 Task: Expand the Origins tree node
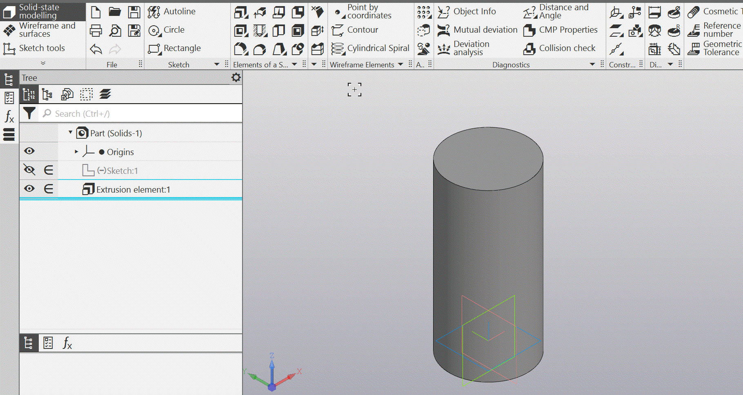pyautogui.click(x=76, y=152)
